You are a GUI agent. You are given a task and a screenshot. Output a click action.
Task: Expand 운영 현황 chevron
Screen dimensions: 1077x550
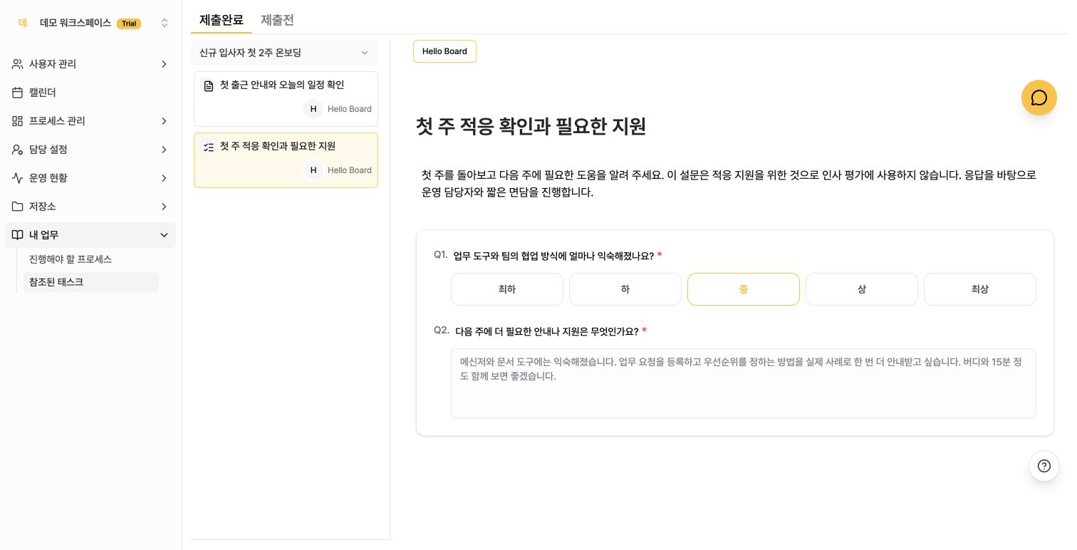coord(164,178)
